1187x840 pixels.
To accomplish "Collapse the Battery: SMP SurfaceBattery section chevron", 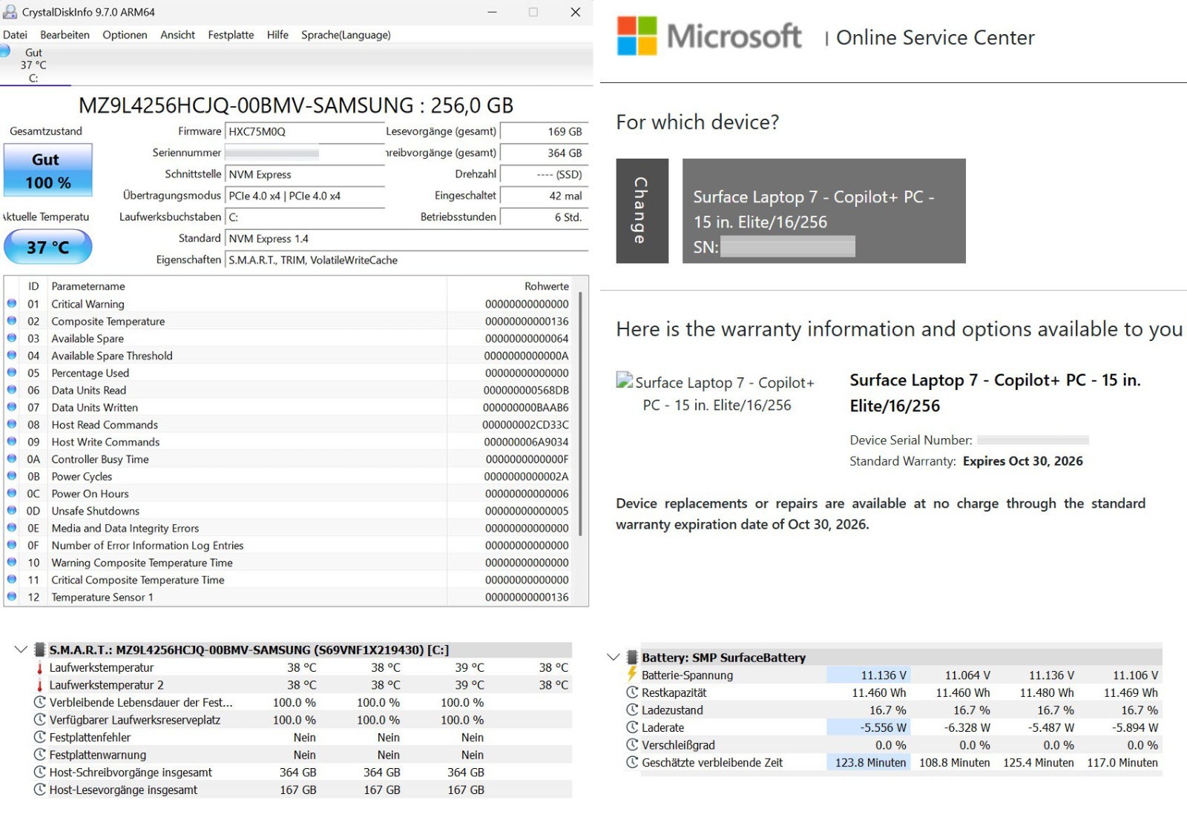I will pos(614,657).
